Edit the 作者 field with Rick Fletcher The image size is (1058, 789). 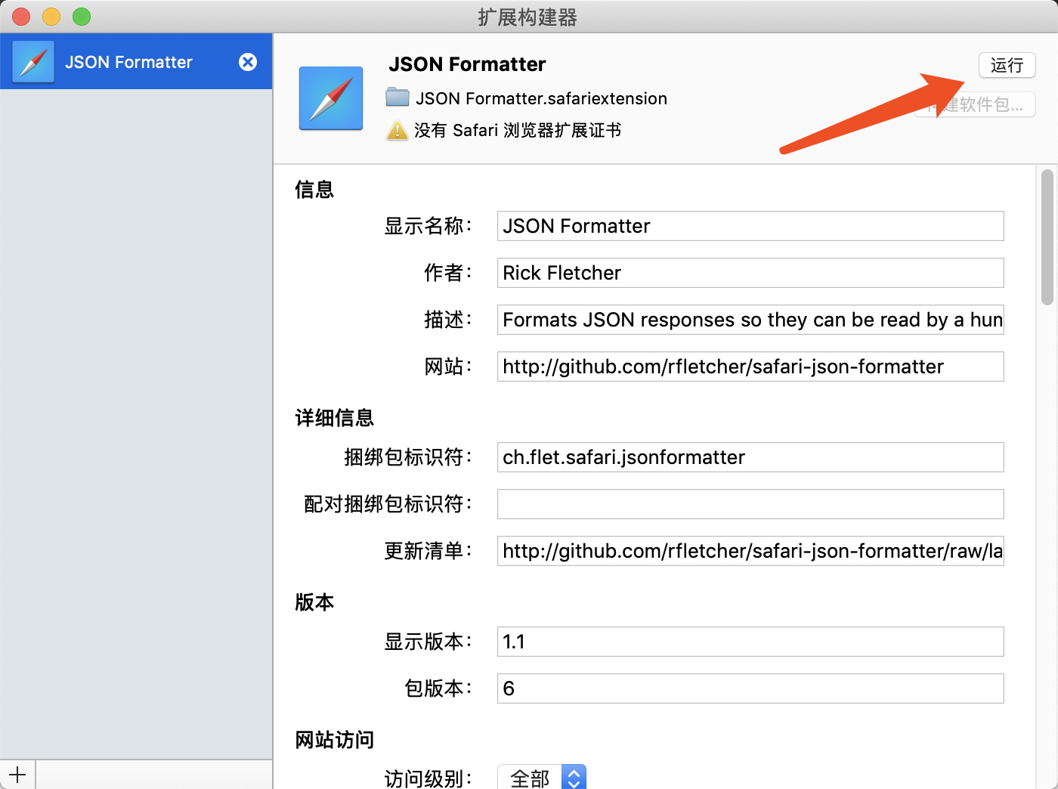click(x=750, y=273)
